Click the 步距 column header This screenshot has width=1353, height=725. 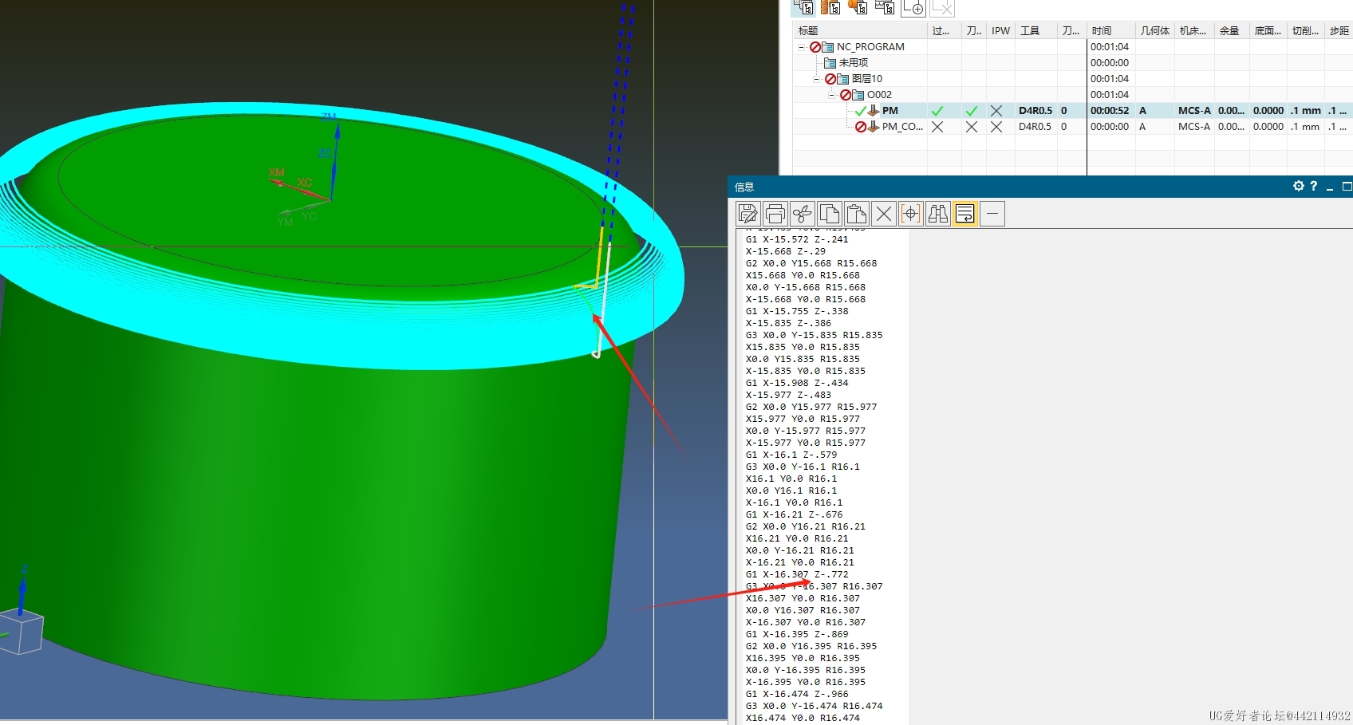pyautogui.click(x=1339, y=31)
